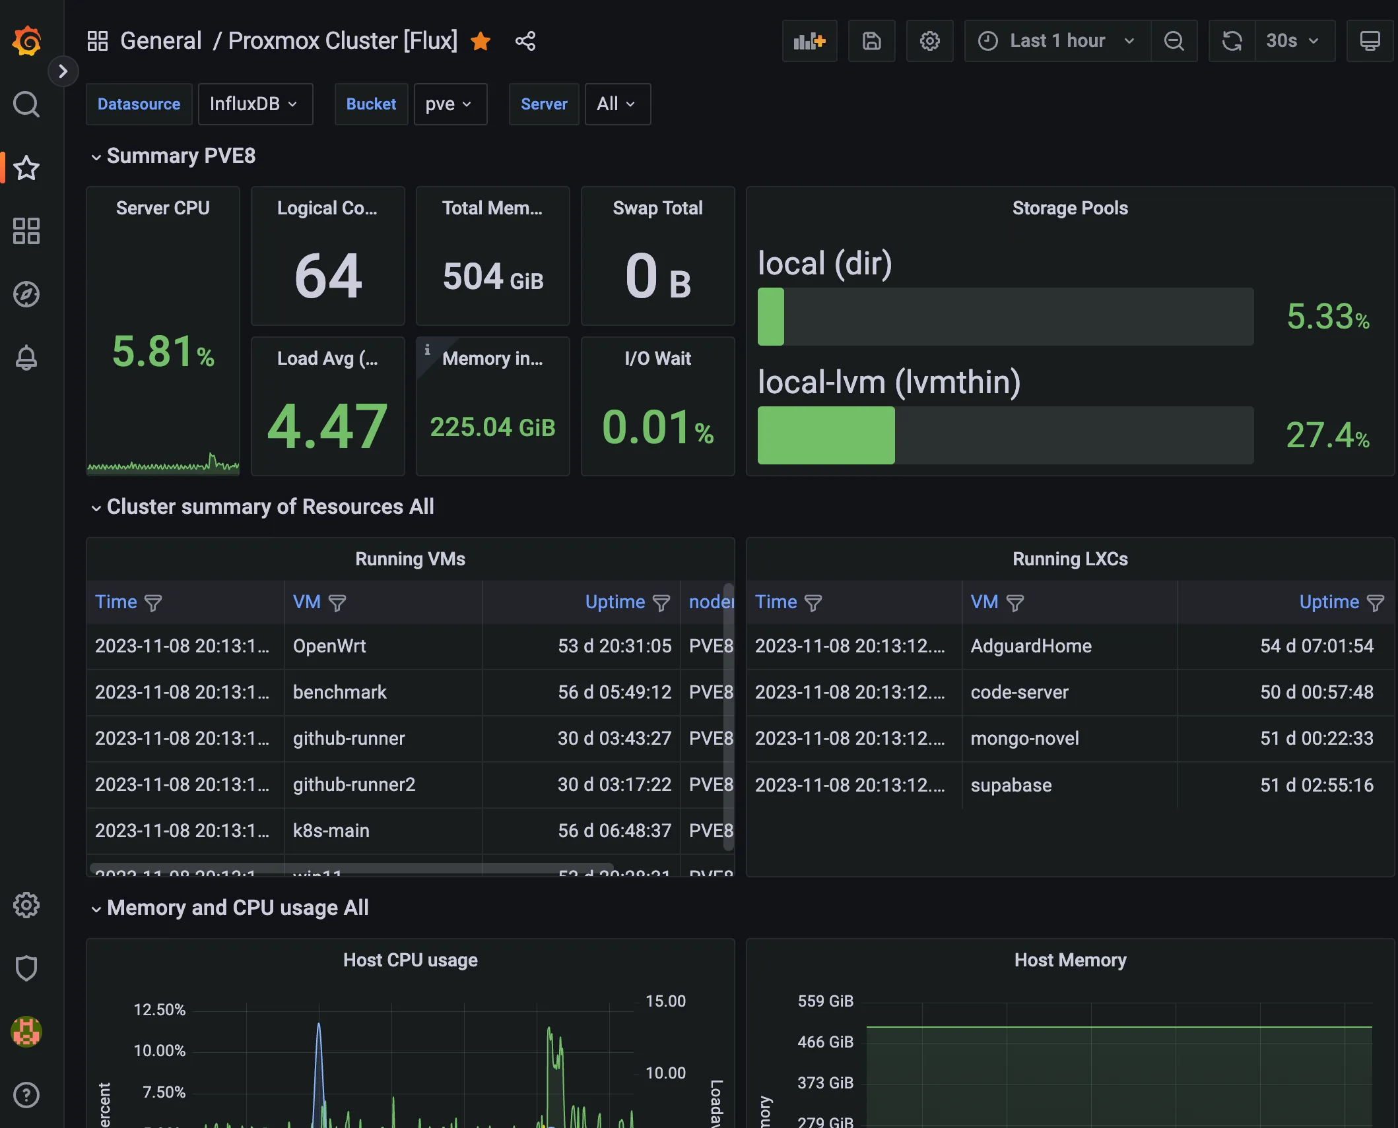Viewport: 1398px width, 1128px height.
Task: Click the local-lvm (lvmthin) usage bar
Action: tap(1005, 435)
